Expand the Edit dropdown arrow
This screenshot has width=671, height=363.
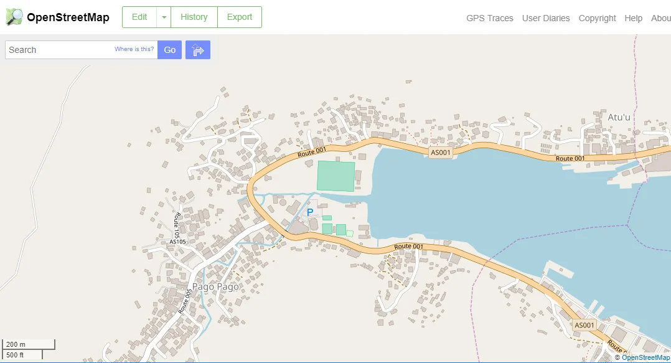pyautogui.click(x=164, y=17)
